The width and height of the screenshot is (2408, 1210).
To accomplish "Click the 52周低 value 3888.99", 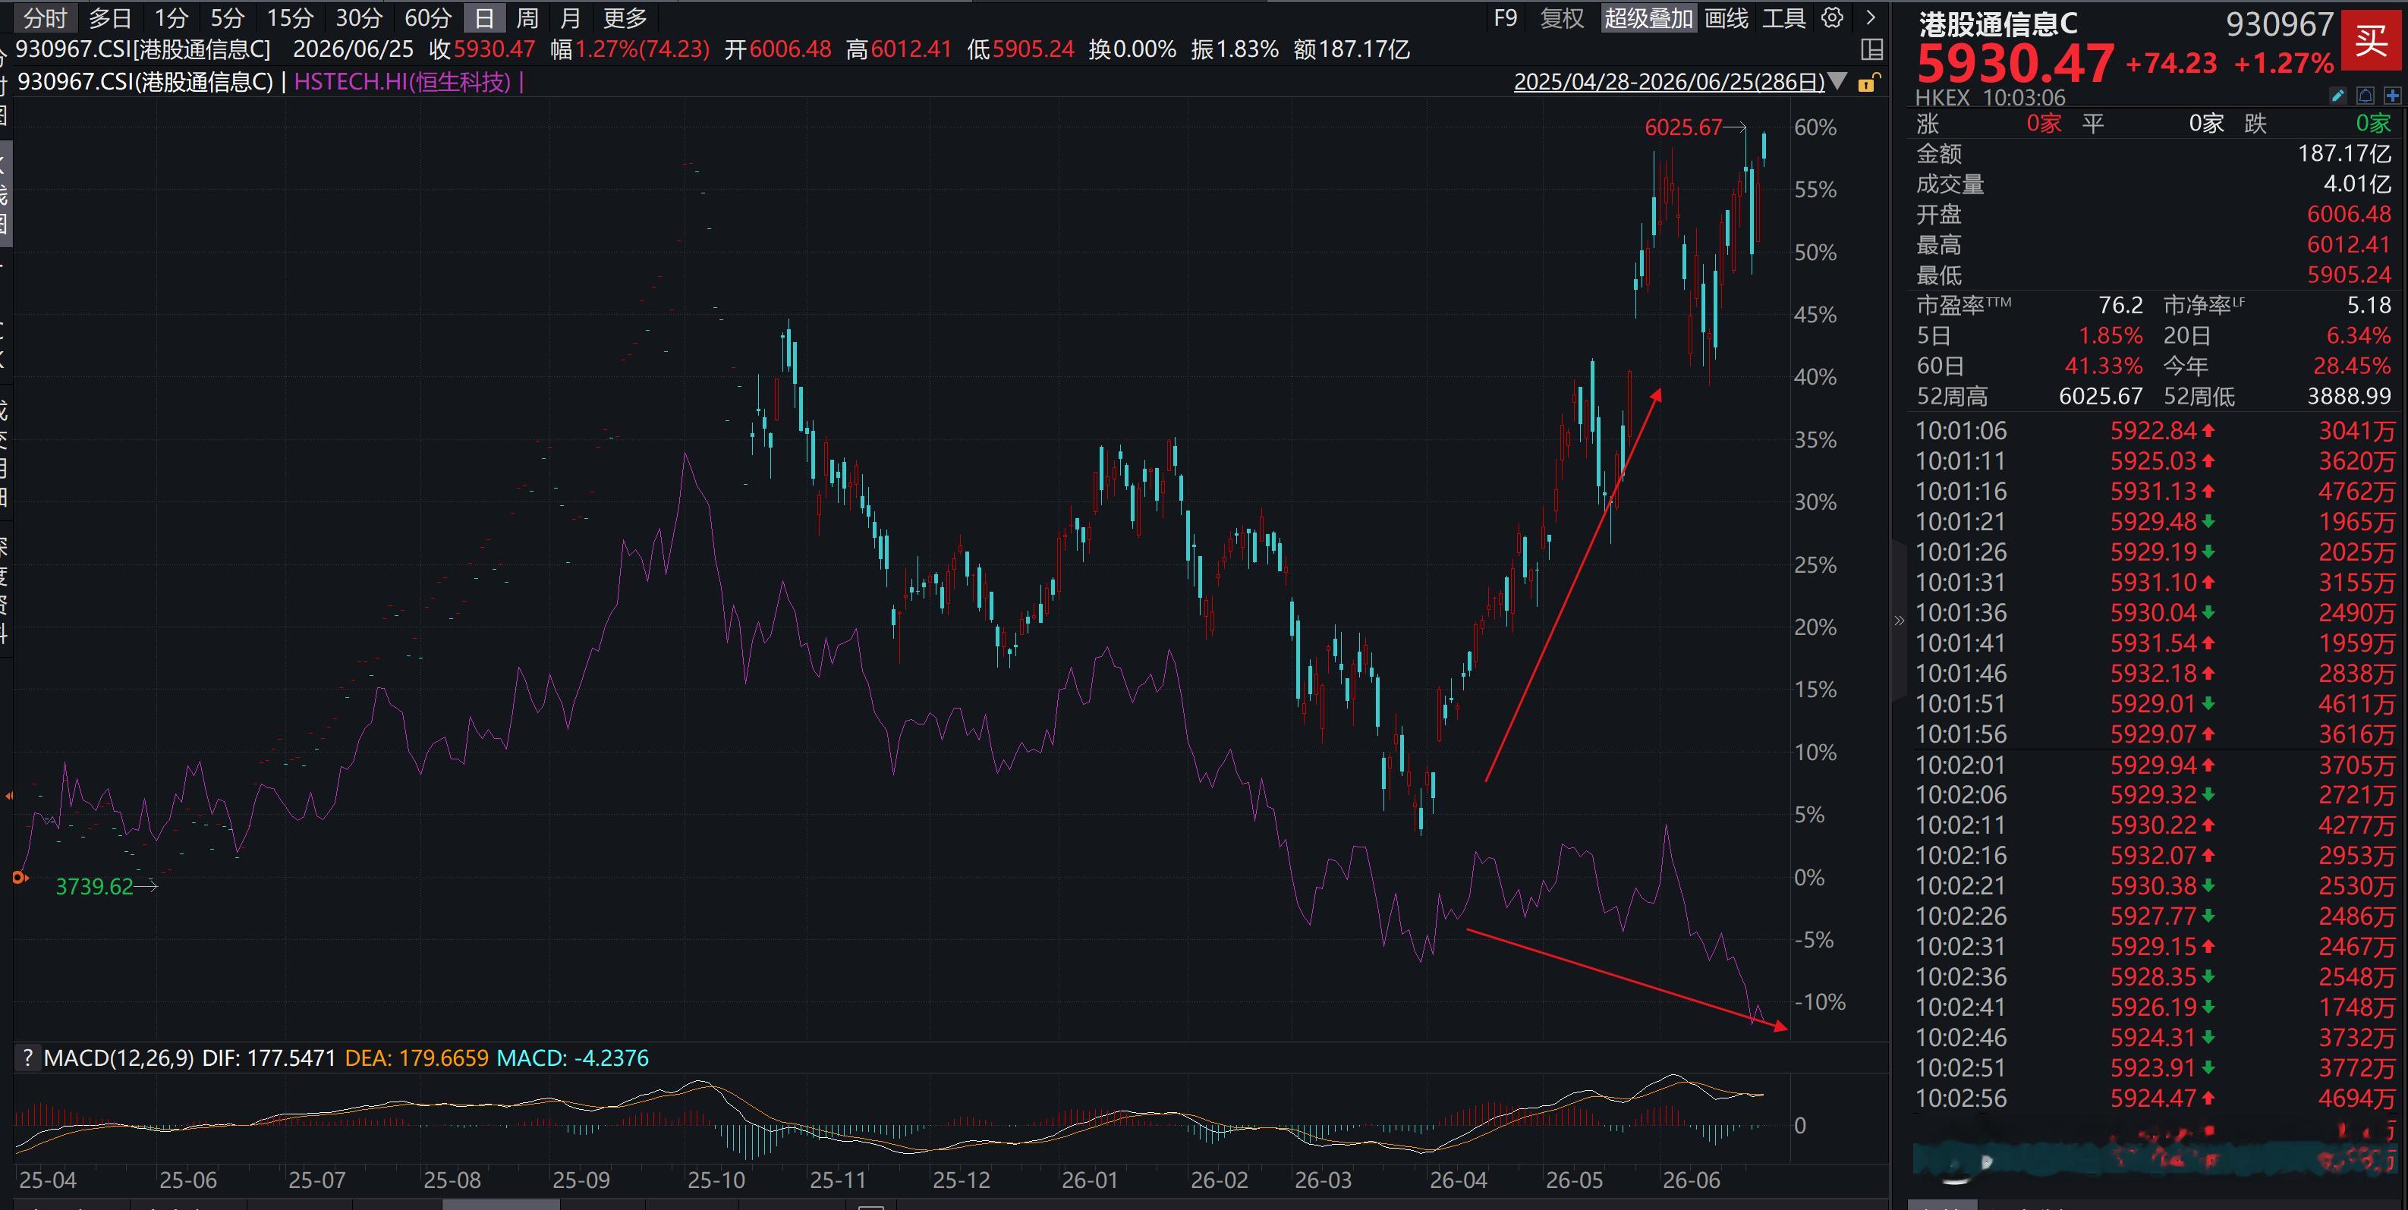I will pyautogui.click(x=2348, y=396).
